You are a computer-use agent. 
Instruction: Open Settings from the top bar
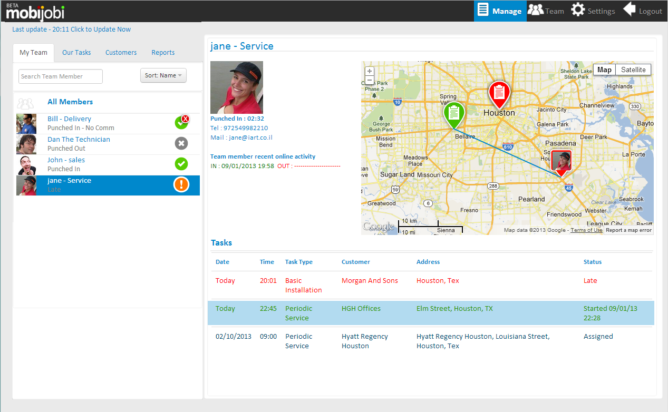(593, 11)
